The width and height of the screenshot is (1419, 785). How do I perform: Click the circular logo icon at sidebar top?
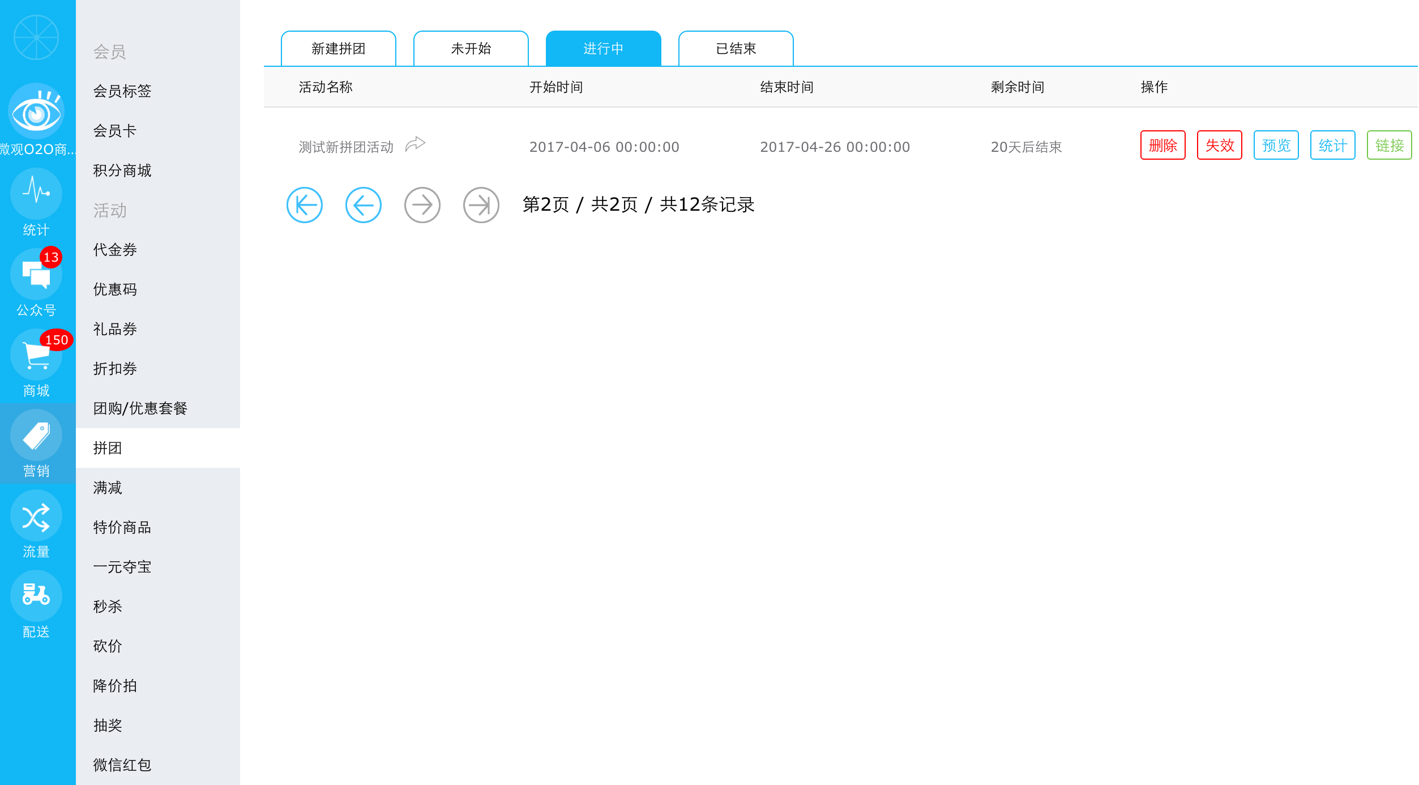point(36,37)
